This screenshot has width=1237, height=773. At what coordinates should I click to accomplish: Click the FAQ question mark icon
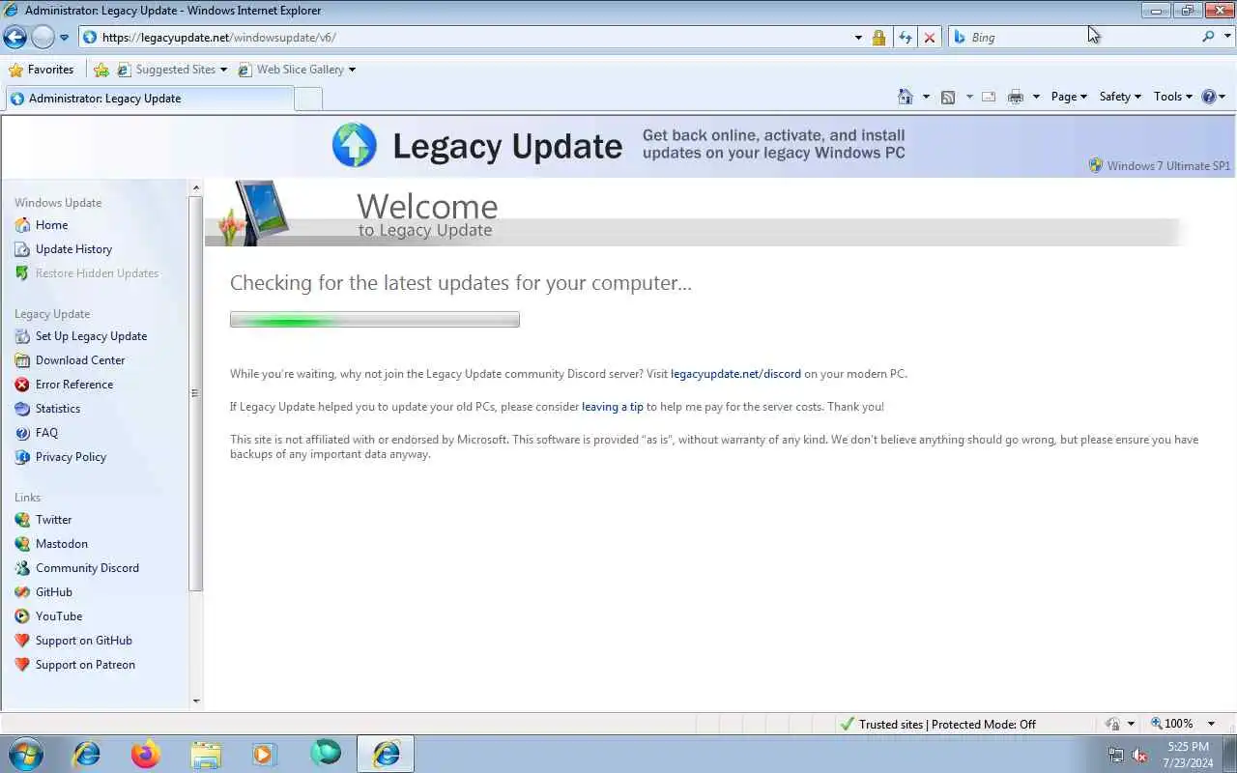(22, 433)
